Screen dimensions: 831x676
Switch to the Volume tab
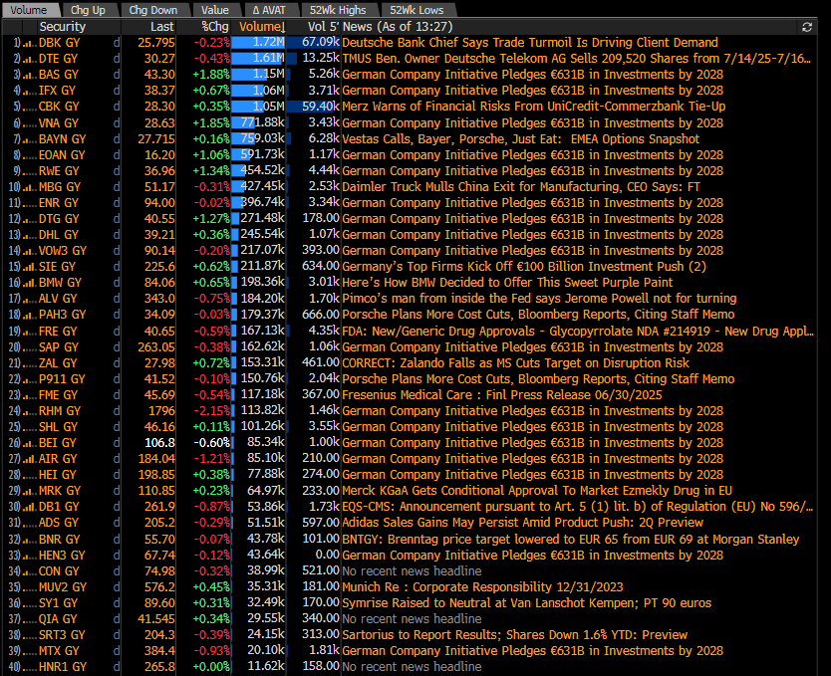[29, 10]
